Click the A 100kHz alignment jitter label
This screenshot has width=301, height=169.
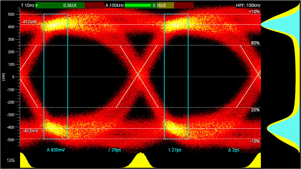click(115, 5)
